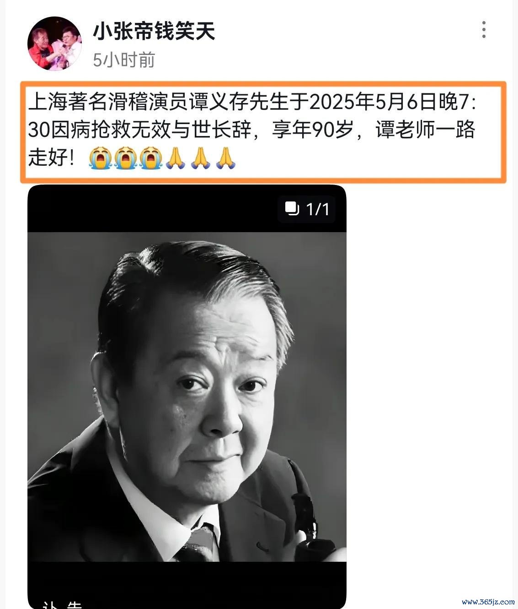Click the middle praying hands emoji
This screenshot has width=518, height=609.
[x=200, y=158]
